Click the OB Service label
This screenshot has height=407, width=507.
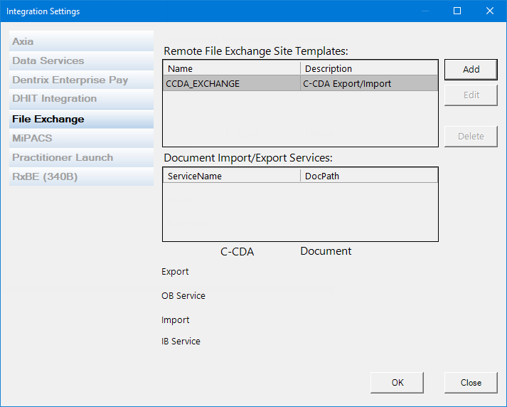click(183, 296)
